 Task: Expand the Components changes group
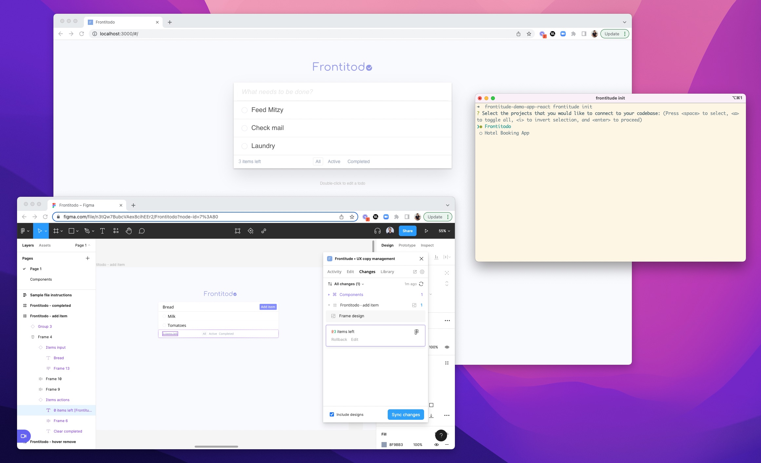click(x=329, y=295)
